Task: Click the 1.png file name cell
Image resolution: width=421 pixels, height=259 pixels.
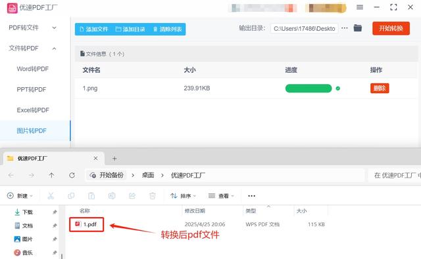Action: pyautogui.click(x=90, y=88)
